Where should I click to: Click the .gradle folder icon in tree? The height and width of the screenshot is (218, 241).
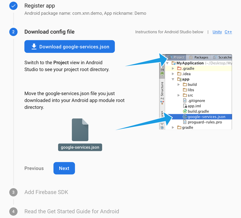coord(179,68)
